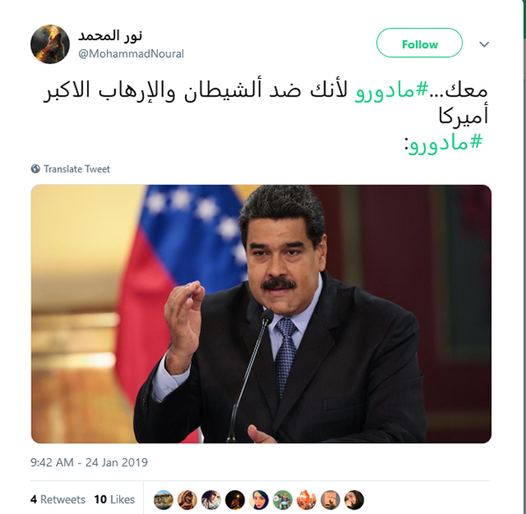View the 10 Likes list
The width and height of the screenshot is (526, 514).
114,499
